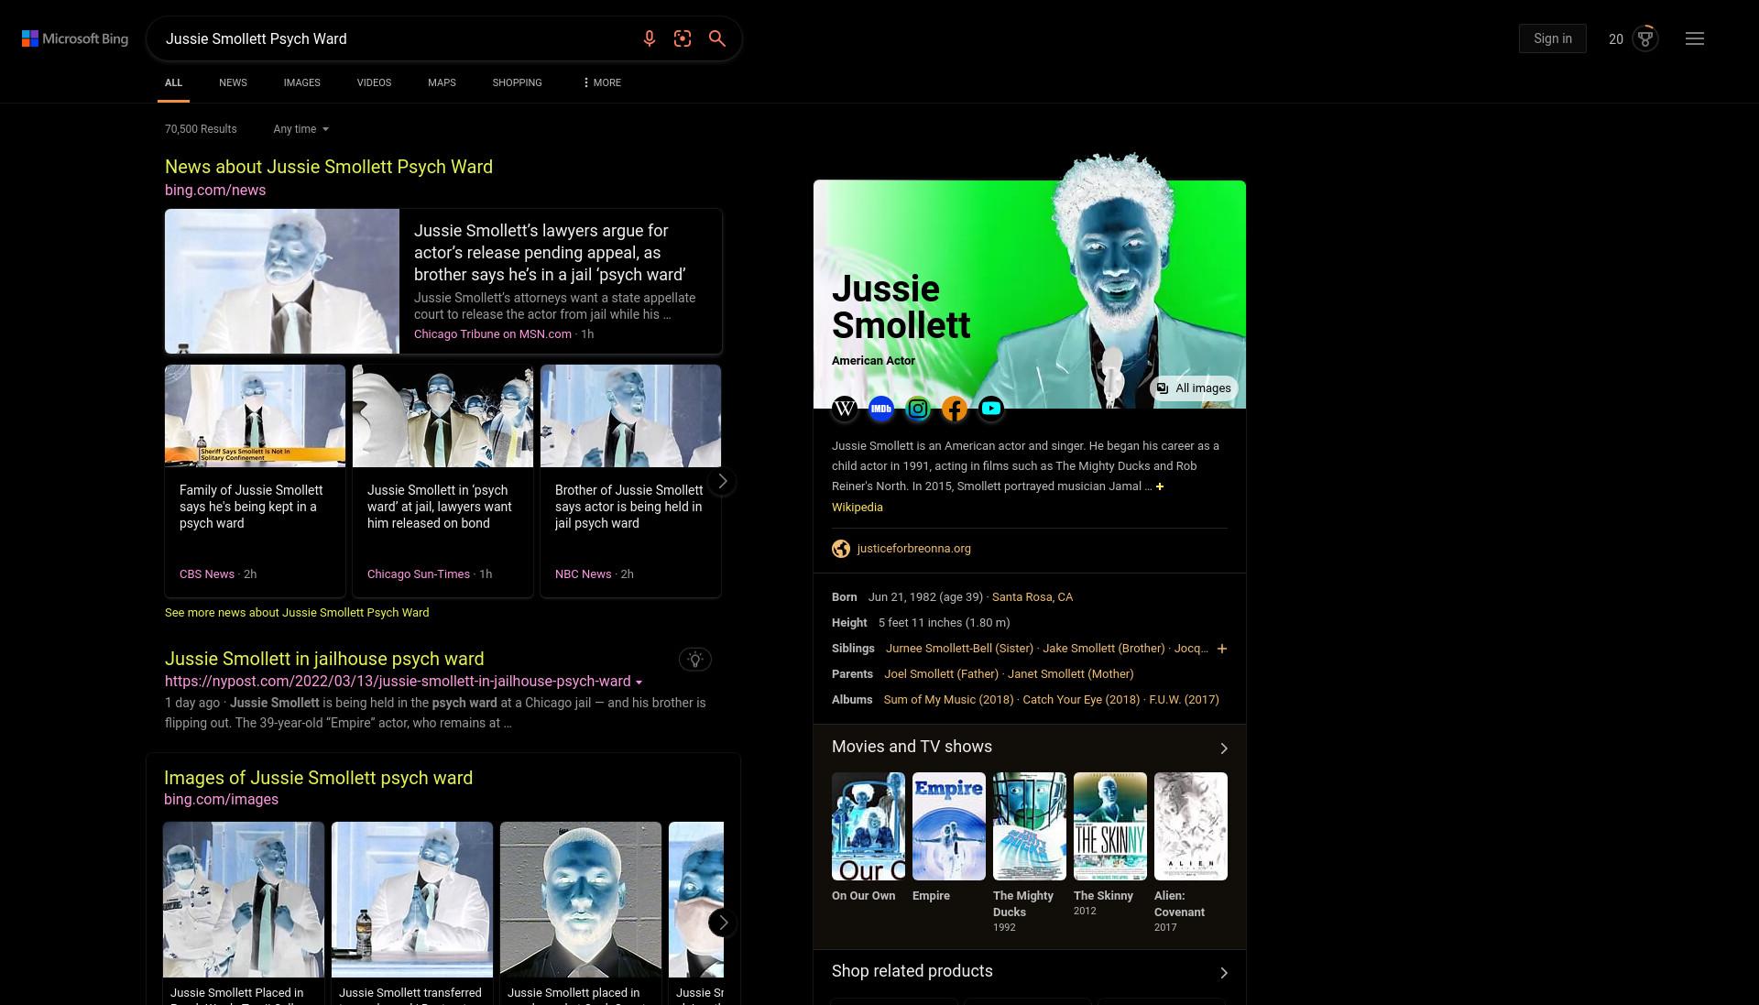
Task: Expand nypost URL dropdown arrow
Action: coord(639,683)
